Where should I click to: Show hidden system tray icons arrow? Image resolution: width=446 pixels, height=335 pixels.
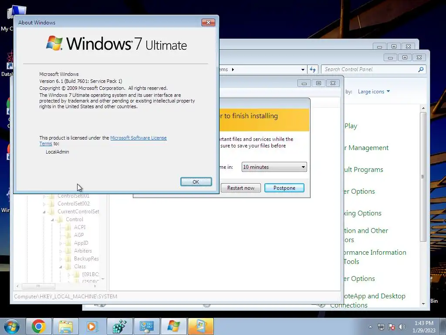[370, 327]
